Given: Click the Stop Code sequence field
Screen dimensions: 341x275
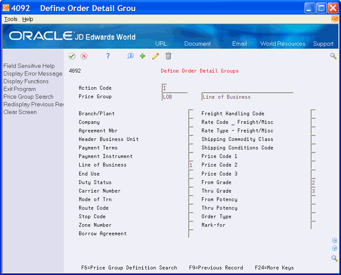Looking at the screenshot, I should coord(191,216).
